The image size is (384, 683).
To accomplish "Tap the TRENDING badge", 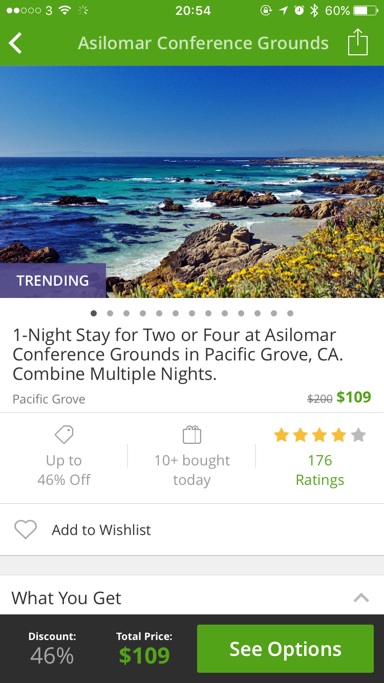I will (x=53, y=281).
